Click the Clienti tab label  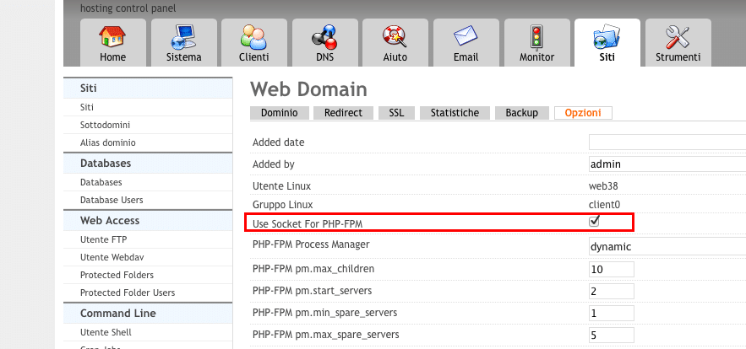coord(254,57)
